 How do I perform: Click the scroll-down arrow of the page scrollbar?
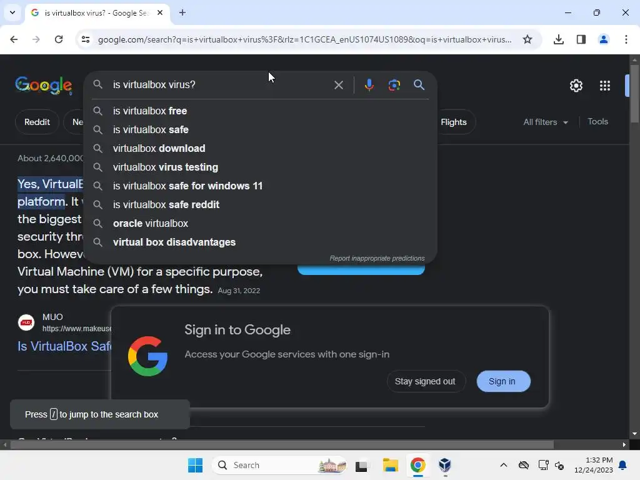[634, 434]
